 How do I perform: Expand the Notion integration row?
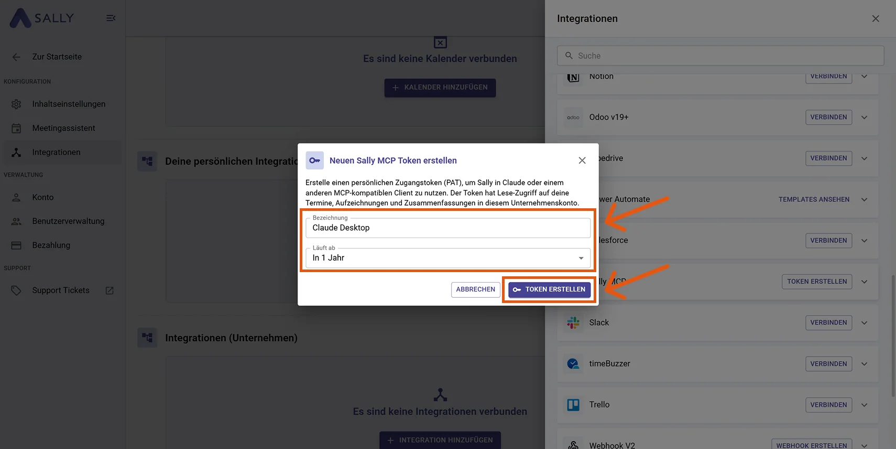[x=864, y=76]
